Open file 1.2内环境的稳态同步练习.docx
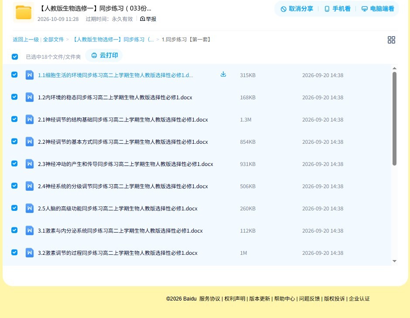 point(115,98)
